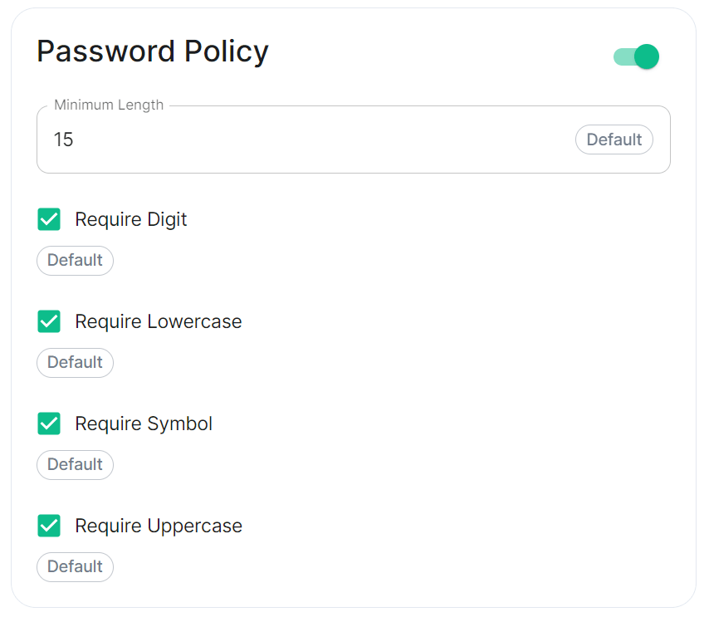This screenshot has height=617, width=704.
Task: Click the Require Symbol label text
Action: click(144, 424)
